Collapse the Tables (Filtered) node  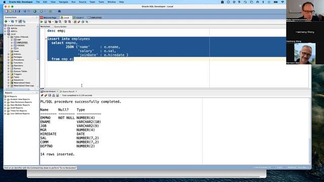coord(9,37)
